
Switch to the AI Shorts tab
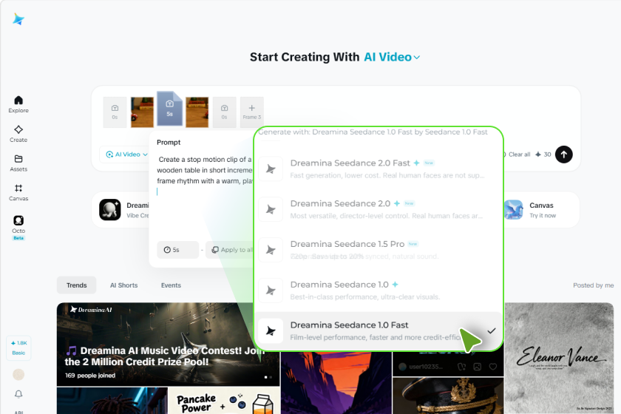[x=124, y=285]
